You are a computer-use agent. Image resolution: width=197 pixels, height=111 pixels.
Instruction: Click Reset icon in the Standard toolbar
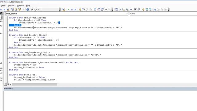[x=4, y=10]
